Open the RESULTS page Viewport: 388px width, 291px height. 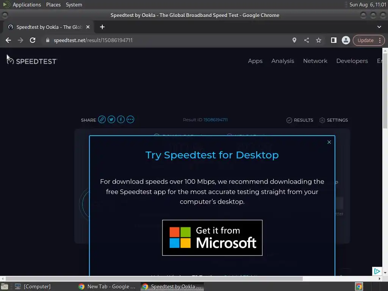pyautogui.click(x=300, y=120)
